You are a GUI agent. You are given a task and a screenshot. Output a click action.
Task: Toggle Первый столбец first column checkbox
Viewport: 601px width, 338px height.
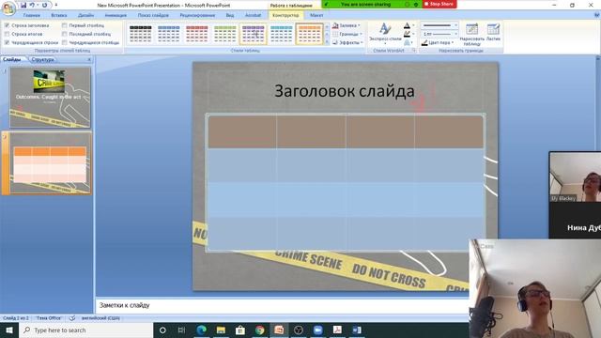pos(65,25)
